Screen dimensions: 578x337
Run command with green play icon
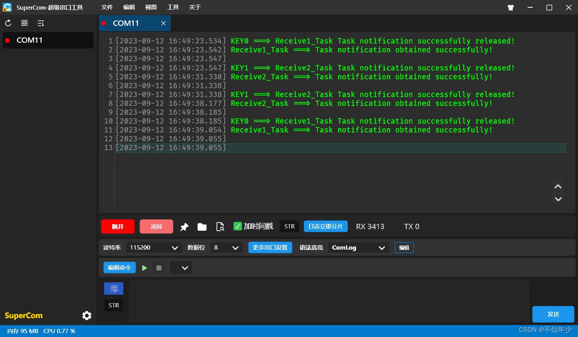coord(144,268)
